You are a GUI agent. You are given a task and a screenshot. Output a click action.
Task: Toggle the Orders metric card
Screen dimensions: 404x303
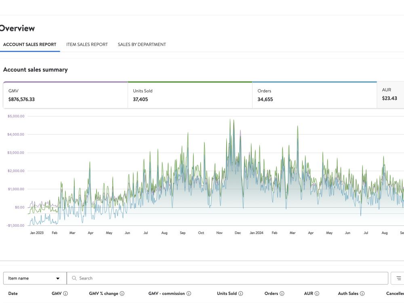[315, 95]
